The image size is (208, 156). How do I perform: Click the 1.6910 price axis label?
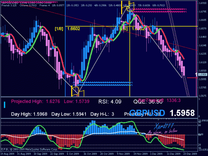(x=203, y=3)
